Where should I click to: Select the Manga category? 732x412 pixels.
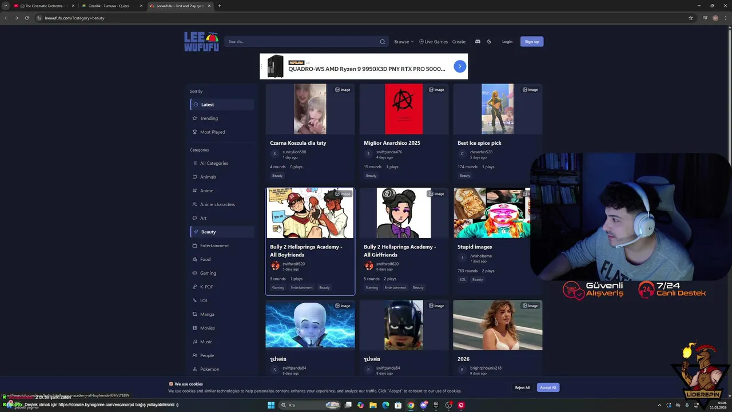222,314
